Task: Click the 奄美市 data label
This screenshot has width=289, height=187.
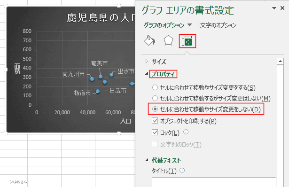Action: click(x=99, y=63)
